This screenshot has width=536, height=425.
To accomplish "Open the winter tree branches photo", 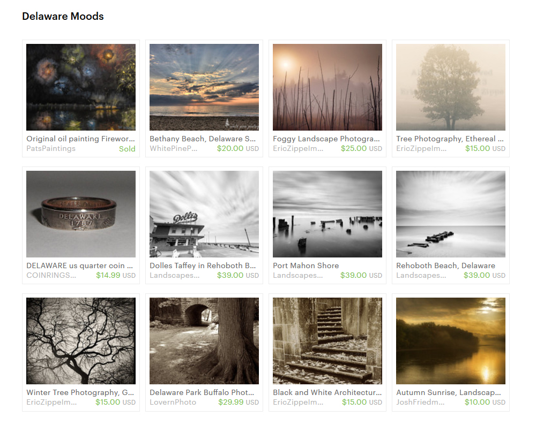I will (x=81, y=341).
